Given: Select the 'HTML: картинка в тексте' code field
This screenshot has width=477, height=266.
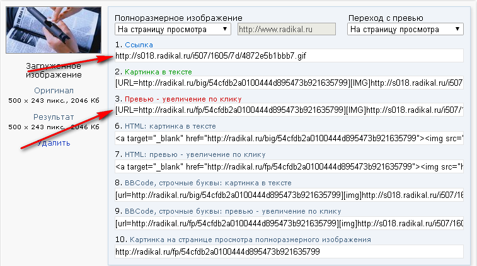Looking at the screenshot, I should click(x=289, y=138).
